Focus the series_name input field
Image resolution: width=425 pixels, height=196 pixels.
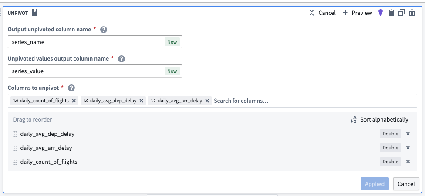coord(95,42)
